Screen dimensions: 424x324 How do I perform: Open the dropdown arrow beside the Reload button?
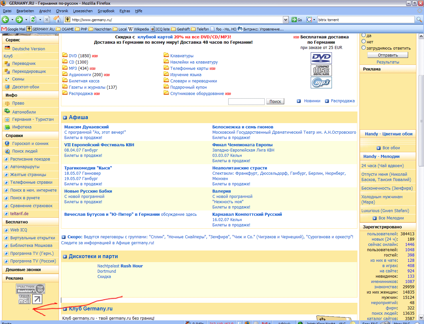pos(40,20)
